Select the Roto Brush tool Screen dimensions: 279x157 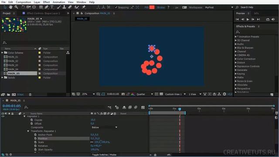[77, 7]
